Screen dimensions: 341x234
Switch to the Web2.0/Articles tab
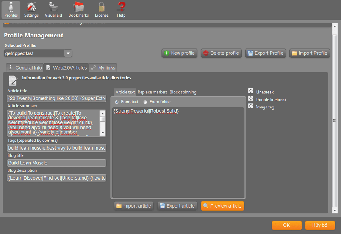(x=67, y=68)
